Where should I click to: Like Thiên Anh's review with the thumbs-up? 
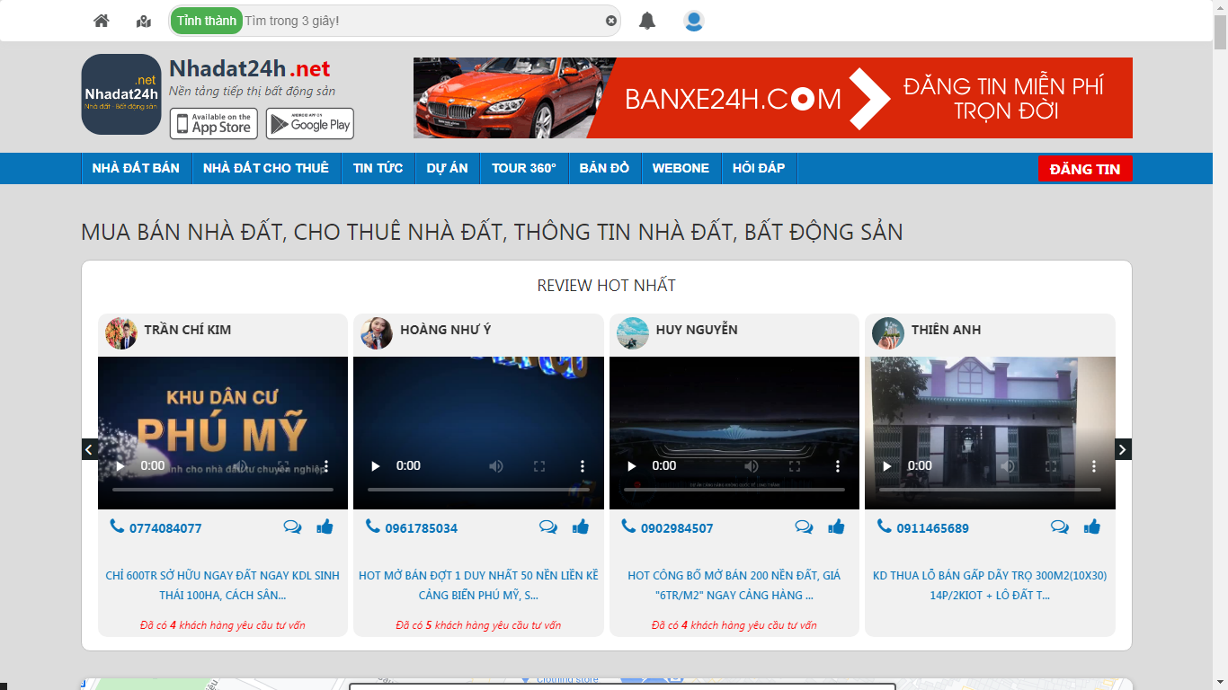coord(1092,526)
